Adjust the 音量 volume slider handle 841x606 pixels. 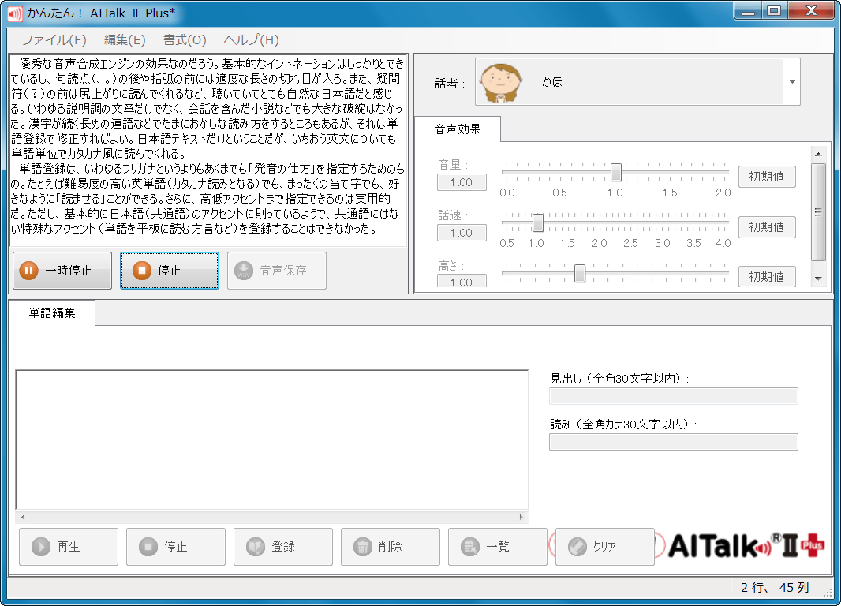point(616,172)
